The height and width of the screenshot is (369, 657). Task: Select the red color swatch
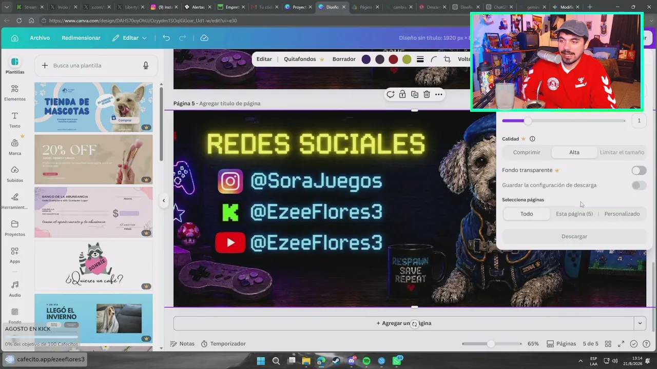(393, 59)
